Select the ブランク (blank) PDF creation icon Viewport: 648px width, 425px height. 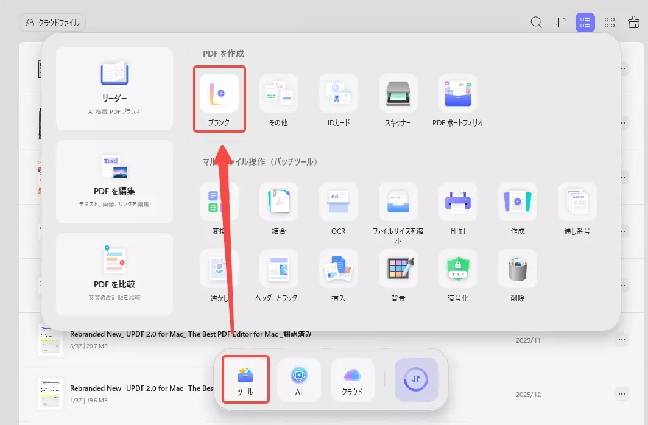(x=219, y=97)
